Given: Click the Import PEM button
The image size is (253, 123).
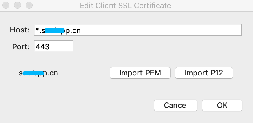Looking at the screenshot, I should 140,73.
